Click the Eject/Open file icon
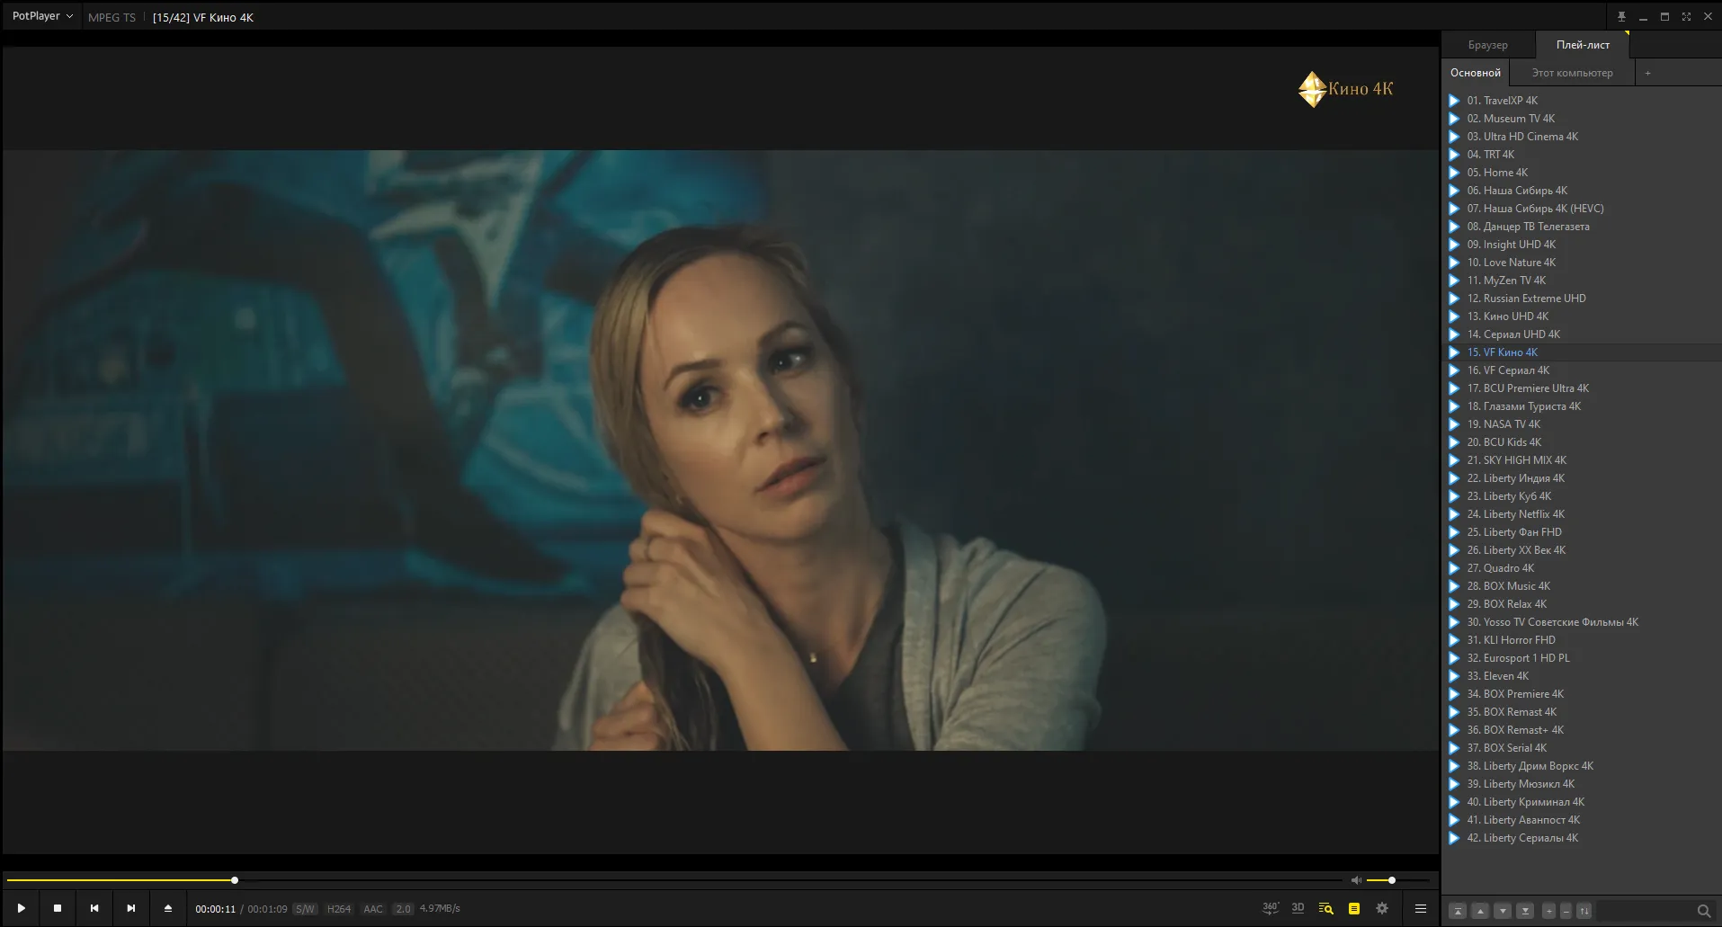The image size is (1722, 927). coord(168,908)
